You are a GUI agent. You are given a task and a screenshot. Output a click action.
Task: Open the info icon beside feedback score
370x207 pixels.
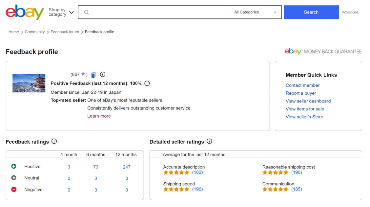(102, 75)
